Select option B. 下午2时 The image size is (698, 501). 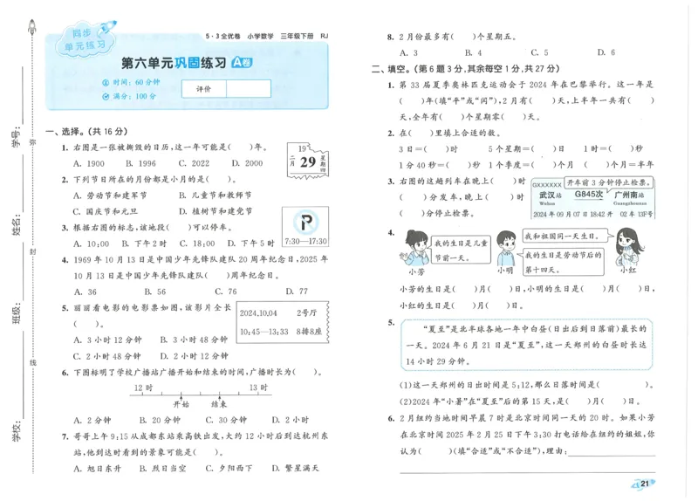(x=144, y=244)
